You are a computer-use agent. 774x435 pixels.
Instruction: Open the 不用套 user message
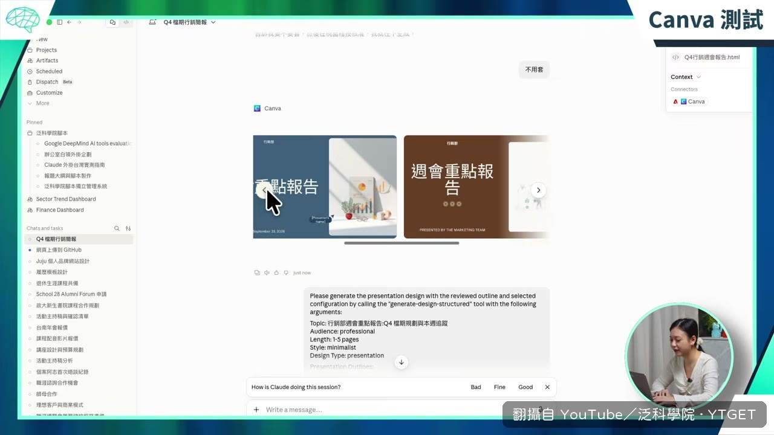tap(534, 70)
